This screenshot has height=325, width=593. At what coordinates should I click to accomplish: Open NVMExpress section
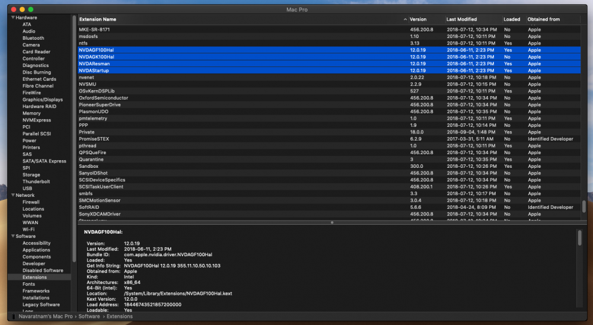point(37,120)
